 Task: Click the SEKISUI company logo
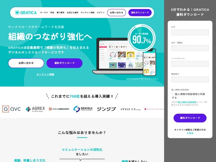(x=83, y=109)
